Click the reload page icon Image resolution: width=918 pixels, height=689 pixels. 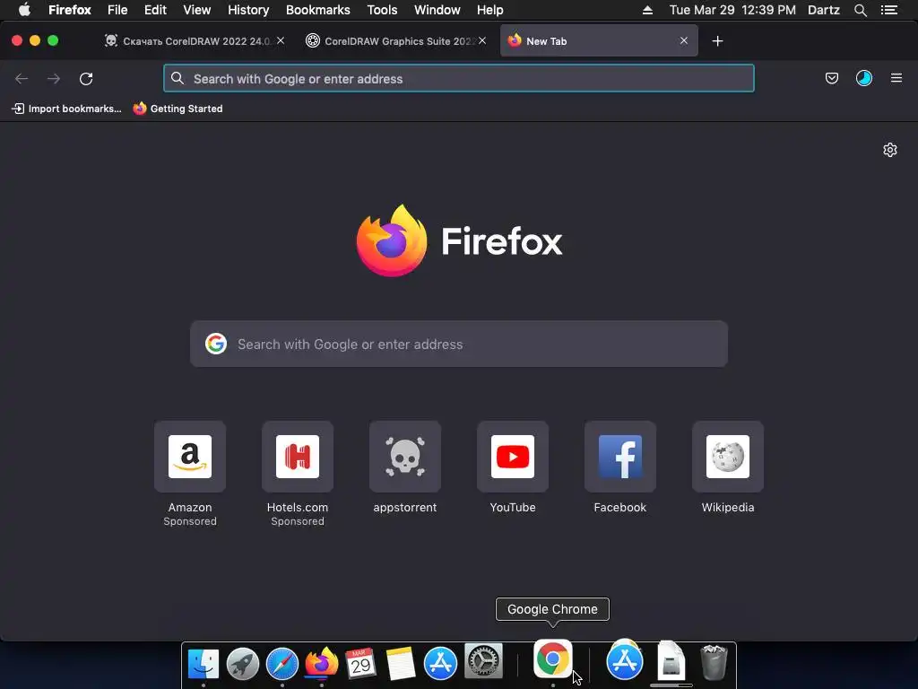86,79
